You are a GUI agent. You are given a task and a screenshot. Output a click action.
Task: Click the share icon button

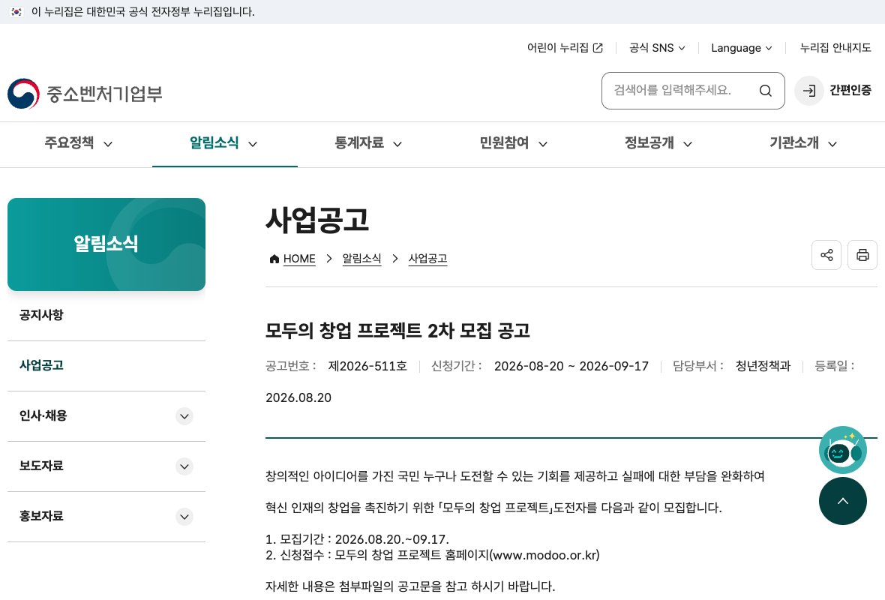pos(826,255)
